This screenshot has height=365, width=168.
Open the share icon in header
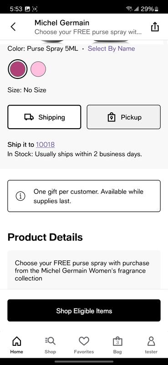coord(155,27)
